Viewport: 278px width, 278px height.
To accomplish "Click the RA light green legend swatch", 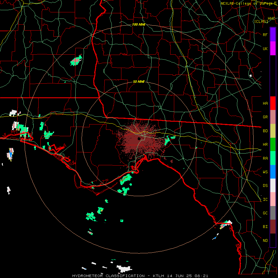I will [273, 158].
